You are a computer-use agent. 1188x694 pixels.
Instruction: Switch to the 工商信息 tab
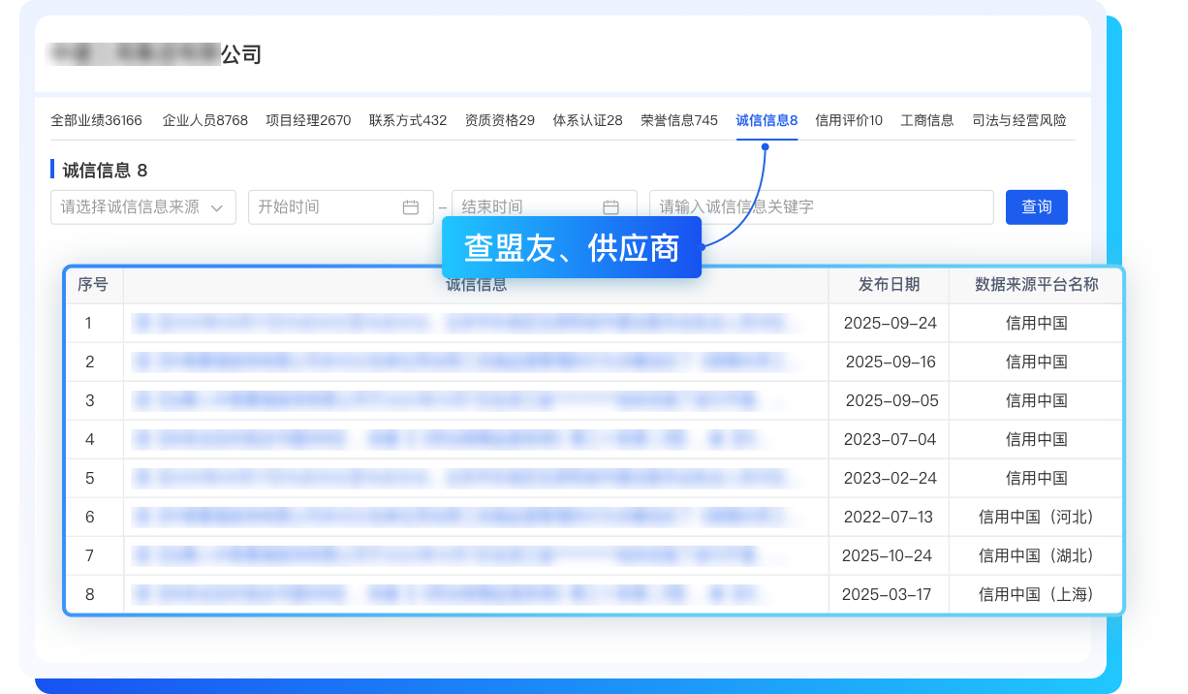[927, 121]
